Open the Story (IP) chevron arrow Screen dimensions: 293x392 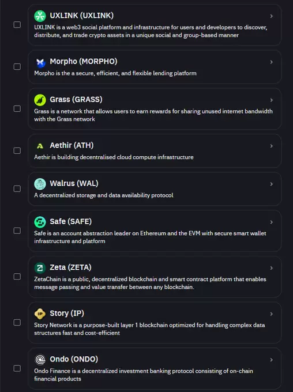272,314
